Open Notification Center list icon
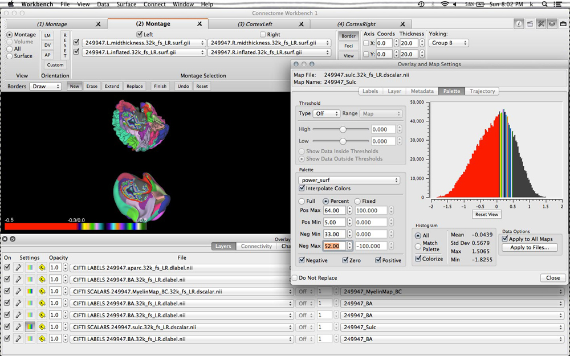The image size is (570, 356). (x=557, y=5)
